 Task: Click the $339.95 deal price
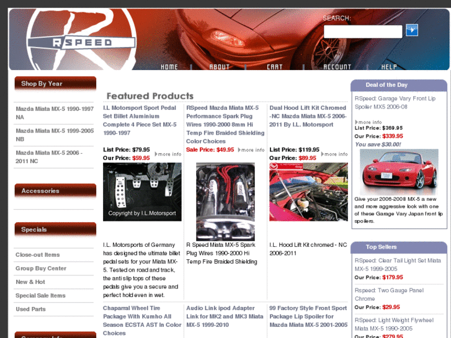(393, 136)
